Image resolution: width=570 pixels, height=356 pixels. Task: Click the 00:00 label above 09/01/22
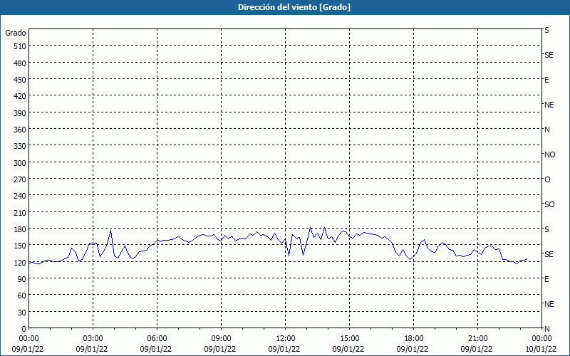(x=28, y=339)
